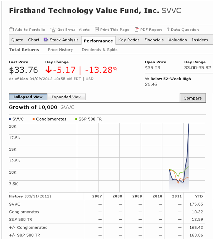Screen dimensions: 214x240
Task: Open the Quote tab
Action: point(17,40)
